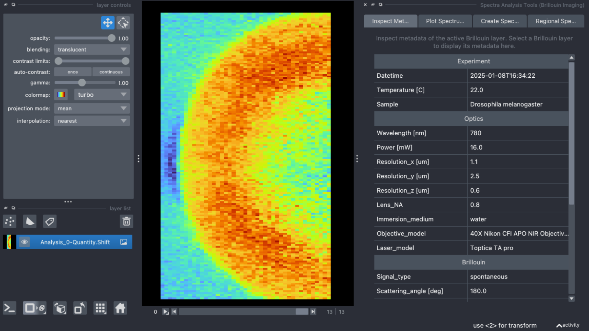This screenshot has height=331, width=589.
Task: Float the Spectra Analysis Tools panel
Action: coord(381,5)
